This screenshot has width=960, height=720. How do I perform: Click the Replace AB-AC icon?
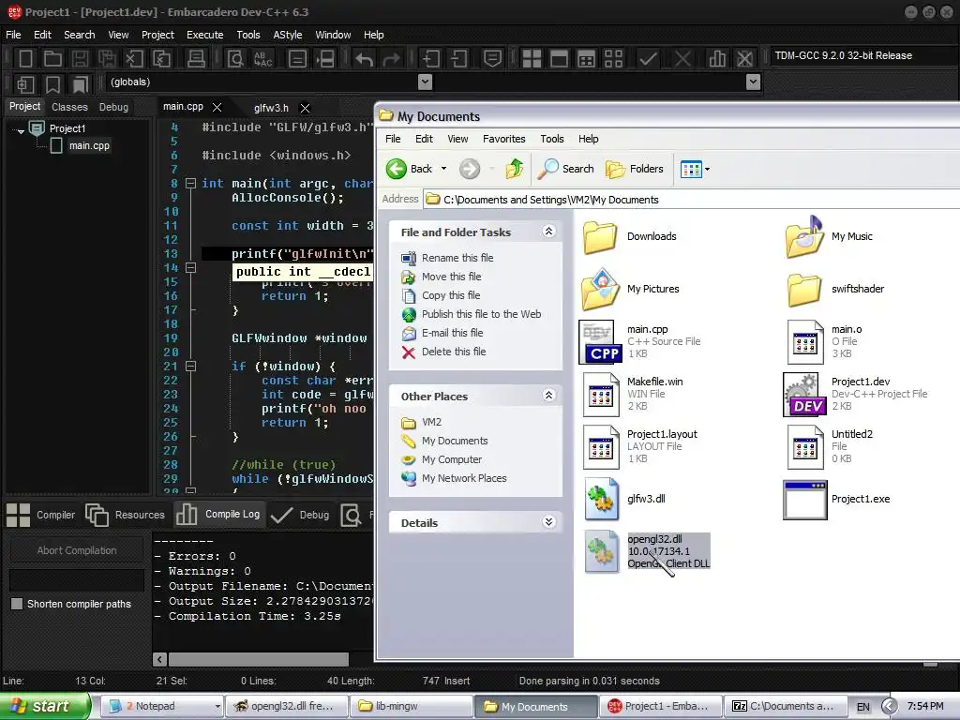point(262,59)
